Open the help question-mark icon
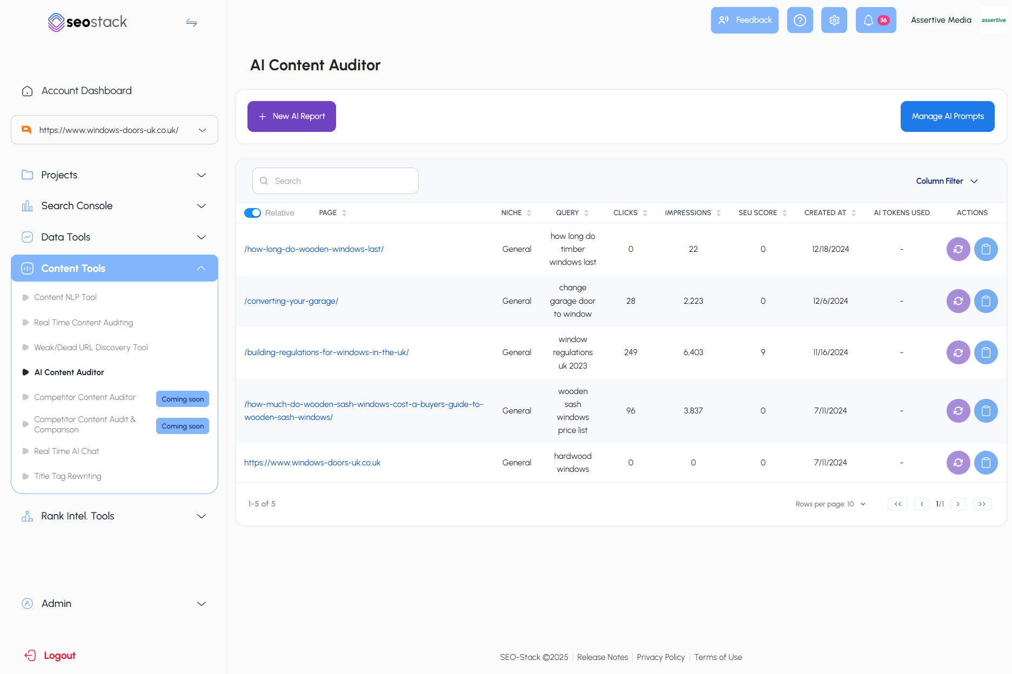The width and height of the screenshot is (1012, 674). pos(800,20)
